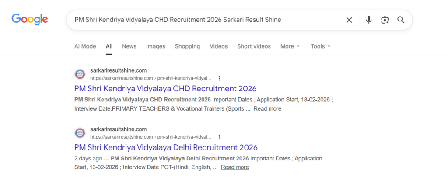Expand the Tools dropdown
This screenshot has width=448, height=181.
coord(320,46)
